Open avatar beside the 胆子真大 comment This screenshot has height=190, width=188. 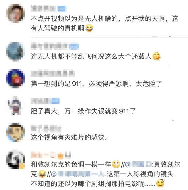[15, 106]
